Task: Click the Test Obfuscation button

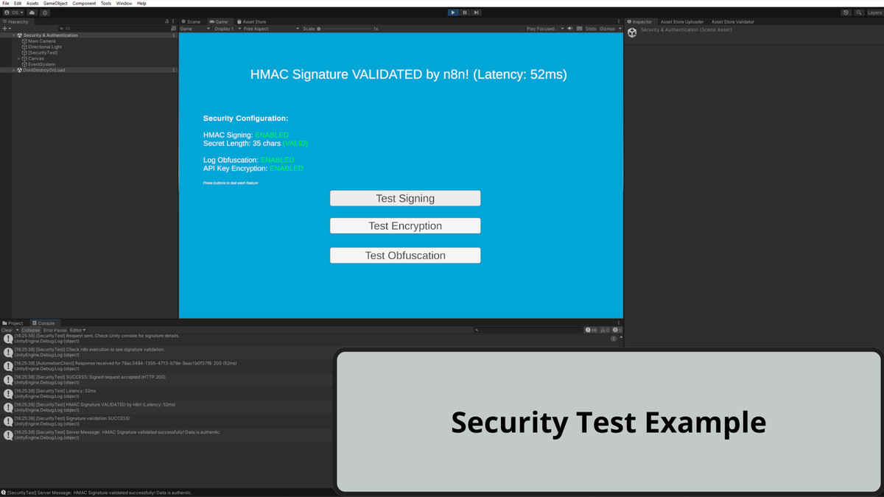Action: click(x=405, y=255)
